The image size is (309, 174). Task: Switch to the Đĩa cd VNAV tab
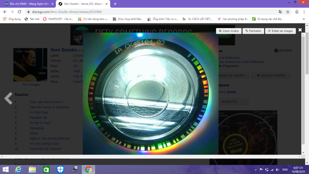click(28, 4)
